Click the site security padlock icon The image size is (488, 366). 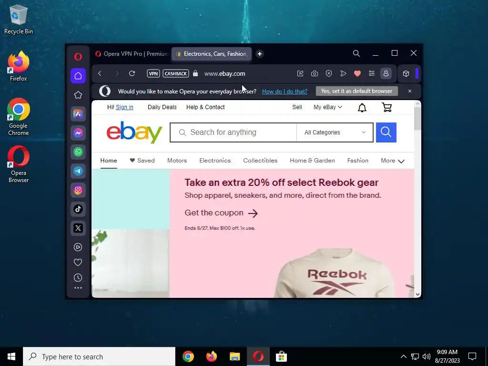[195, 73]
